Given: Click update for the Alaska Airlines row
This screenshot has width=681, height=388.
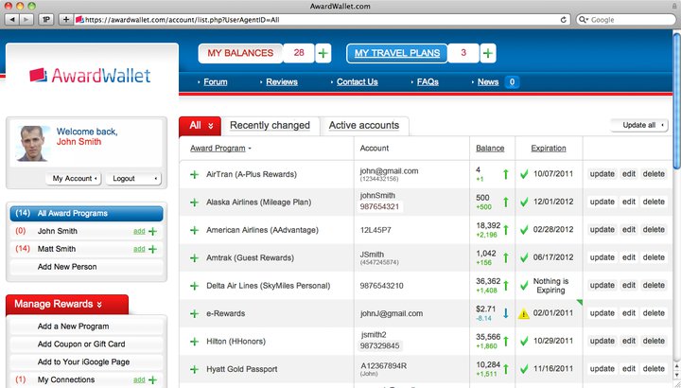Looking at the screenshot, I should click(x=602, y=203).
